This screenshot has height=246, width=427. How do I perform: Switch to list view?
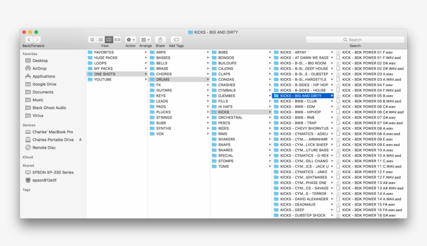click(101, 40)
